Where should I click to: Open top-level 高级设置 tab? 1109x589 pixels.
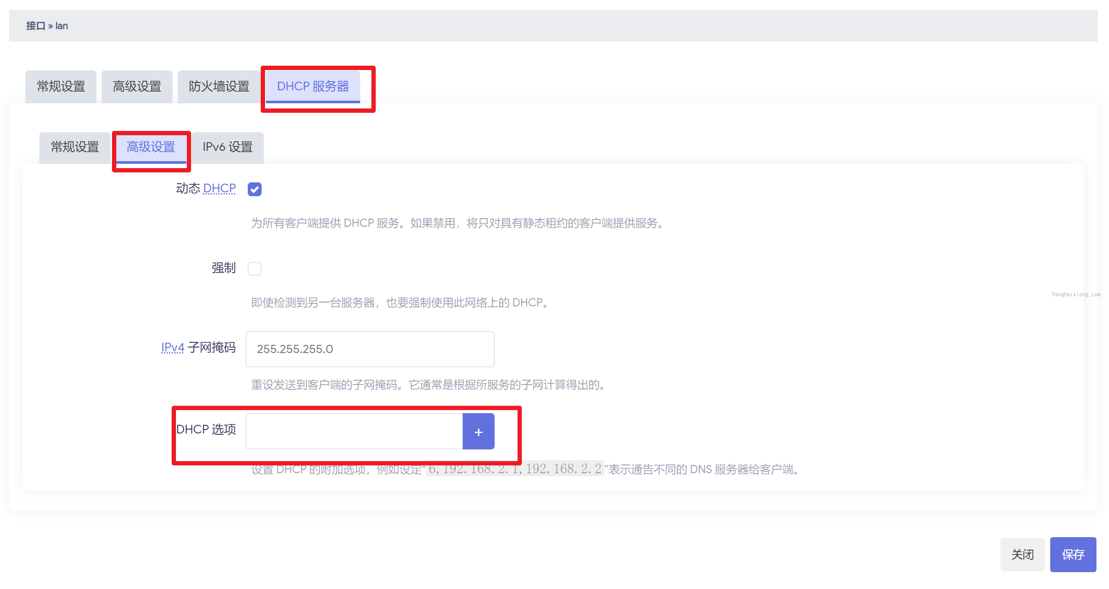click(137, 86)
